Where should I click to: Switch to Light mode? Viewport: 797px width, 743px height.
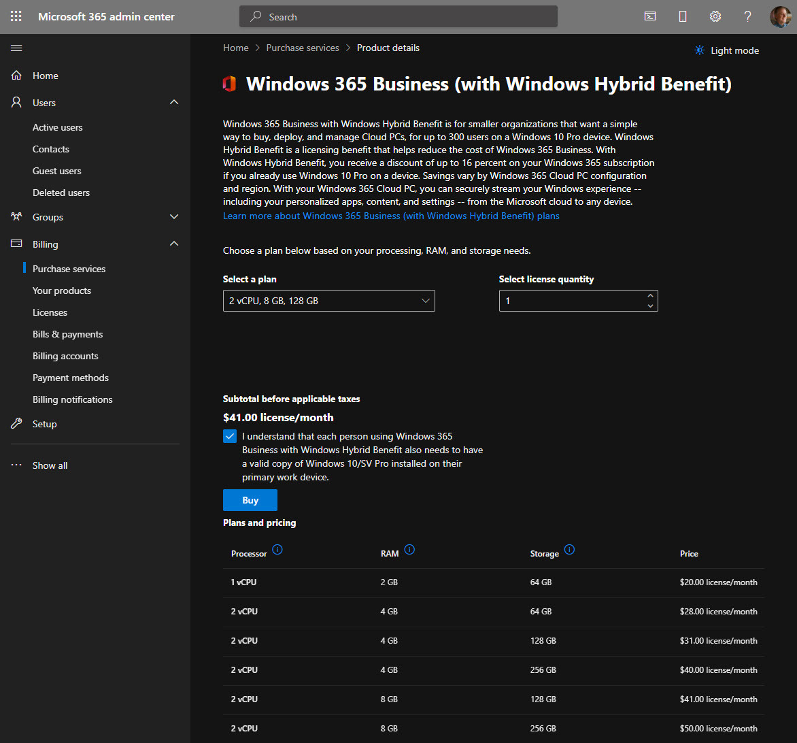coord(726,50)
